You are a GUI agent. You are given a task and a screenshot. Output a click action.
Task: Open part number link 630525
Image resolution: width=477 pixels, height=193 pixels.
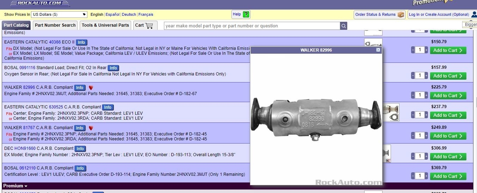coord(56,107)
